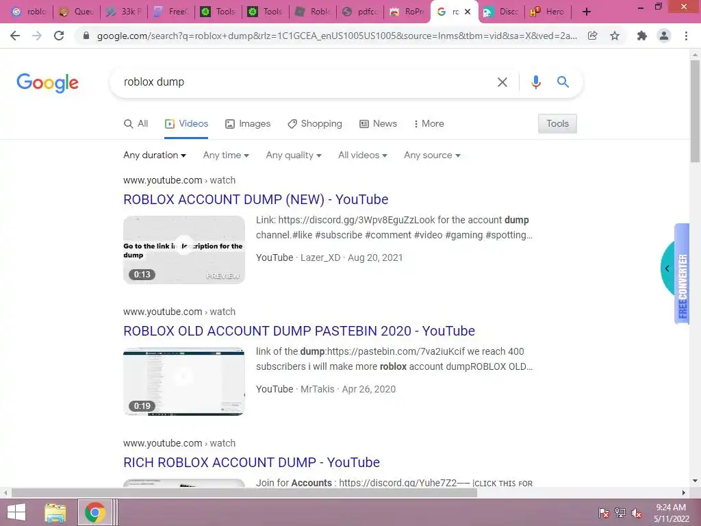
Task: Click the Chrome taskbar icon
Action: click(x=94, y=512)
